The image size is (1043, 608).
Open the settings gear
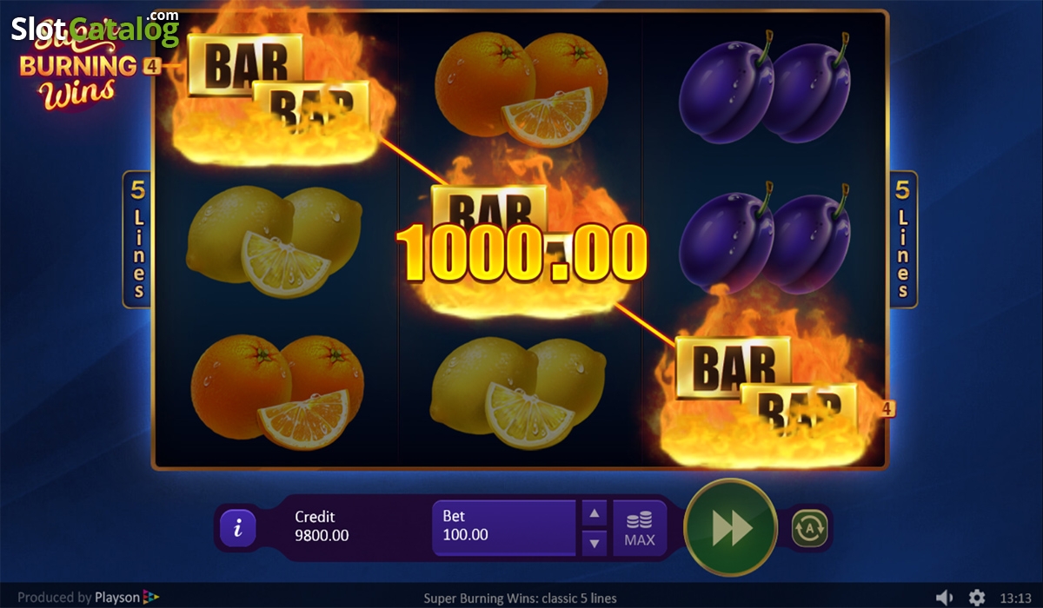pos(977,598)
